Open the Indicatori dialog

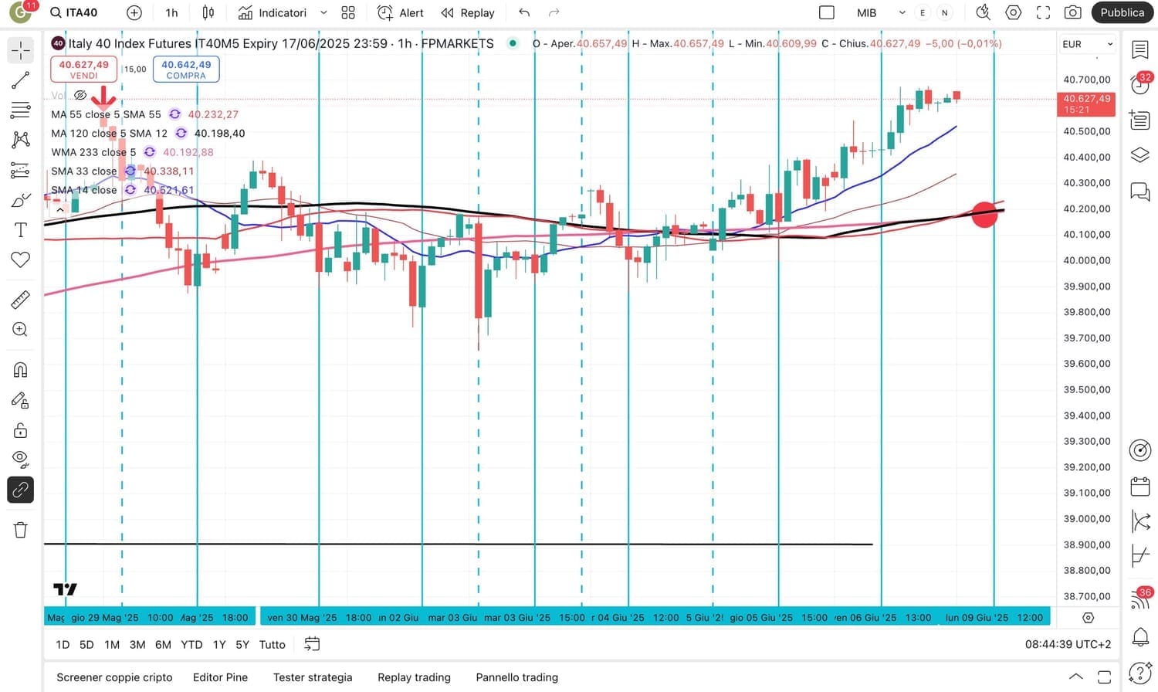pyautogui.click(x=273, y=12)
